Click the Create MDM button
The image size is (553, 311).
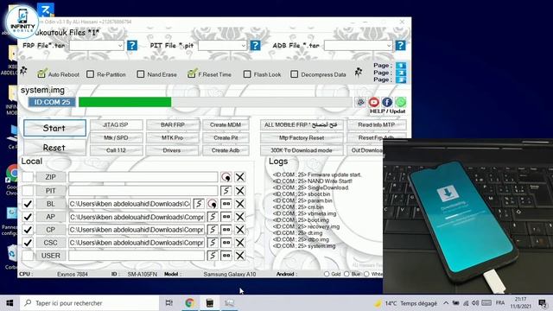(x=226, y=124)
